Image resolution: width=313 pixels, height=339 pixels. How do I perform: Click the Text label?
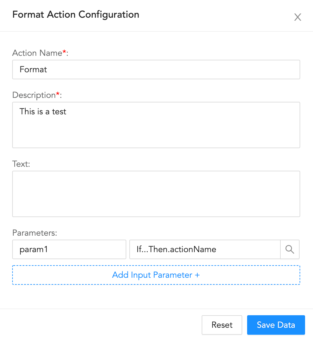tap(21, 164)
